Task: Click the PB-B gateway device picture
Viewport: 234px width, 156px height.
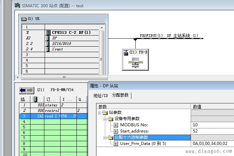Action: [x=135, y=62]
